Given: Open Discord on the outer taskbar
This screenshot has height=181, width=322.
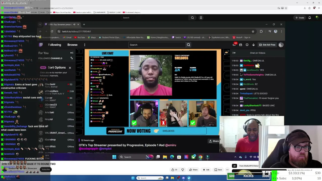Looking at the screenshot, I should coord(183,178).
